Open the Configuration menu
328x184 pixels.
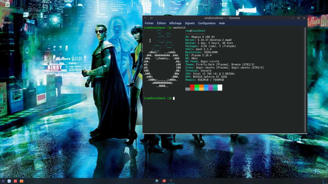point(207,23)
